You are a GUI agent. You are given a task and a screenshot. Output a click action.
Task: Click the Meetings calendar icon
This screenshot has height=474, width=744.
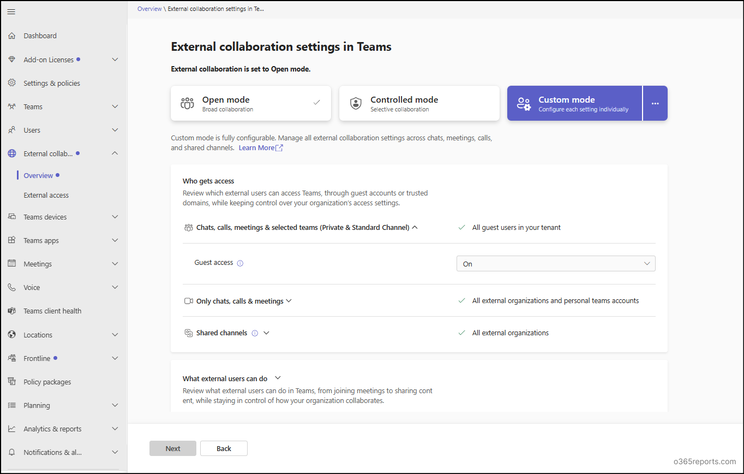pos(11,264)
